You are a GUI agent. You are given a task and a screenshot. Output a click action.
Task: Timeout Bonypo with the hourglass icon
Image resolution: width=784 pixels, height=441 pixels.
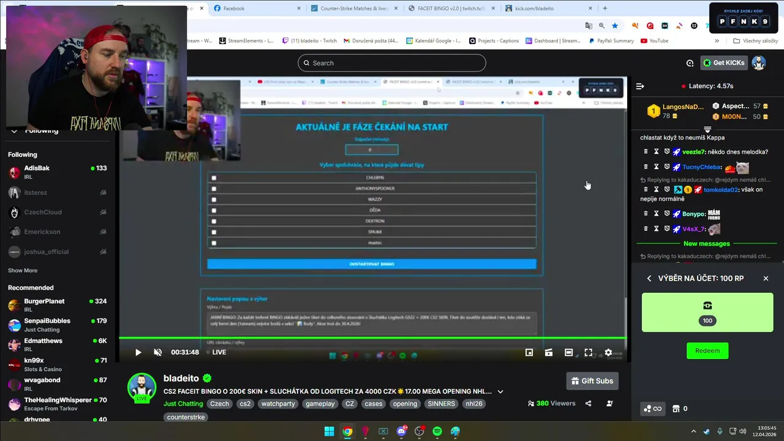(x=656, y=214)
